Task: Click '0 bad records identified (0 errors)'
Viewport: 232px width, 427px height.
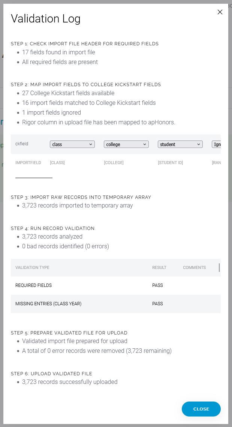Action: (x=66, y=246)
